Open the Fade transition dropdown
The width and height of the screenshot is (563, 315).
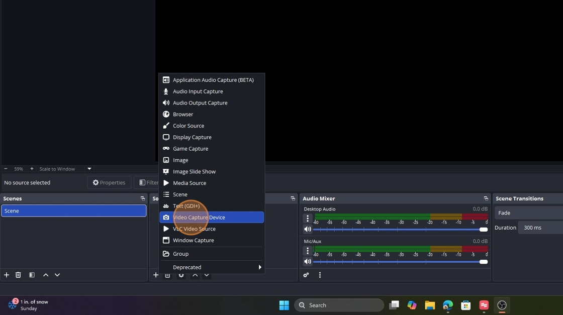[x=528, y=213]
